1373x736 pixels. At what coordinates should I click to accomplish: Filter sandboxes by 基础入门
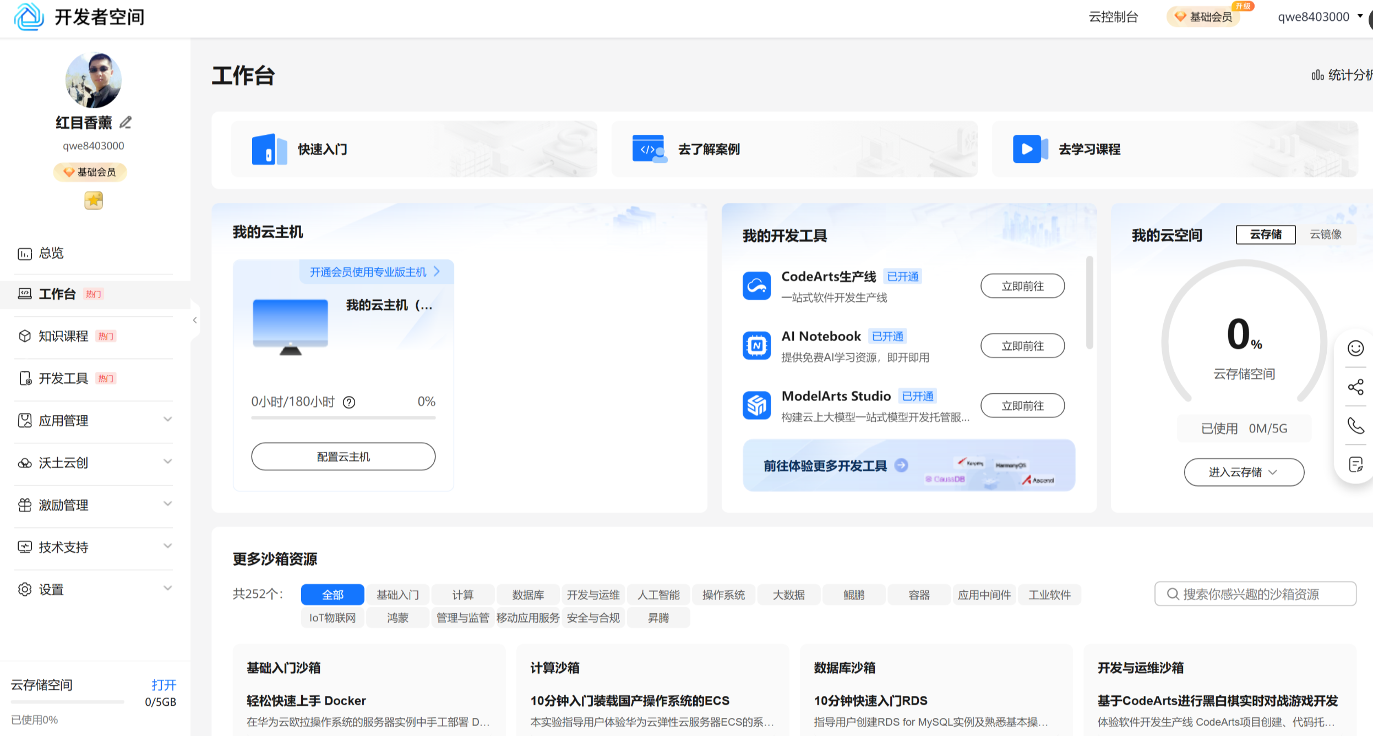coord(397,595)
